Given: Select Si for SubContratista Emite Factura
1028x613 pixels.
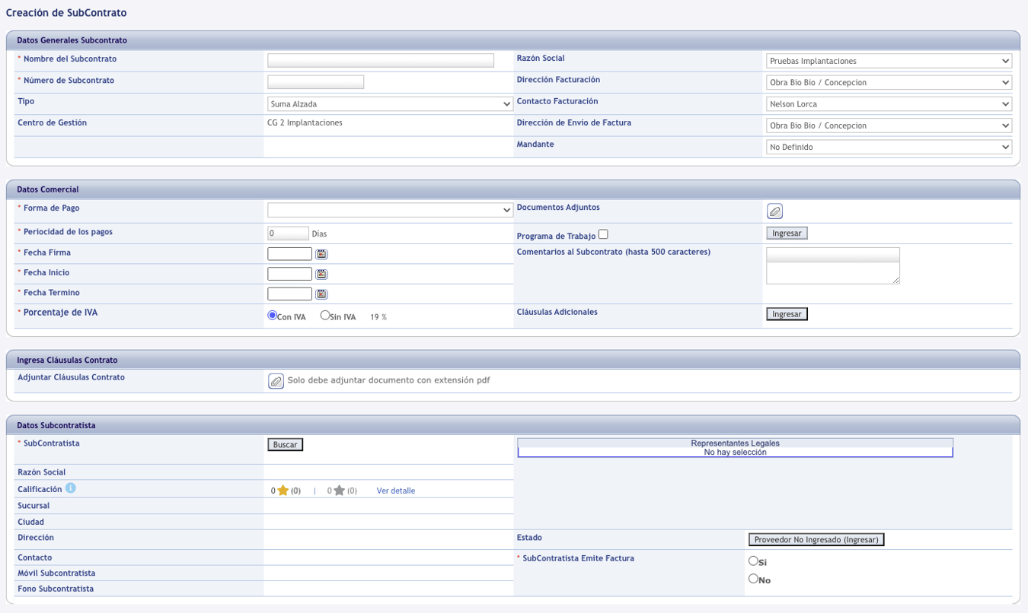Looking at the screenshot, I should (x=753, y=561).
